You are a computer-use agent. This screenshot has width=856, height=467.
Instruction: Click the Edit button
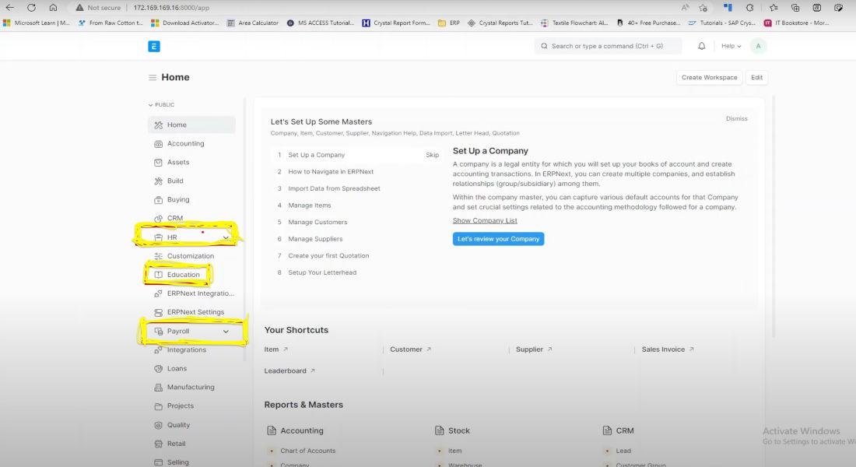(756, 78)
